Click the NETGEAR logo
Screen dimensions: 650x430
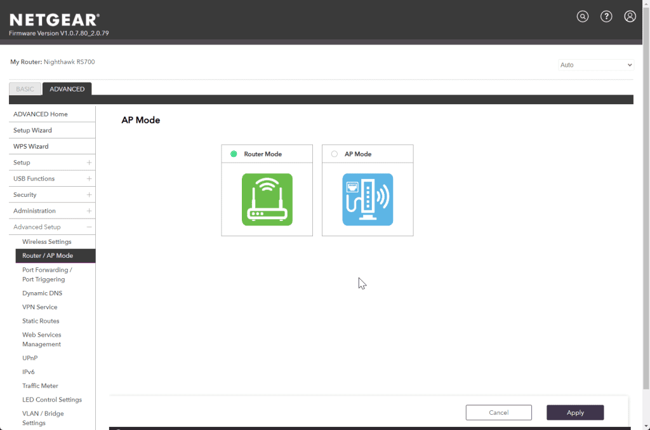(x=55, y=20)
